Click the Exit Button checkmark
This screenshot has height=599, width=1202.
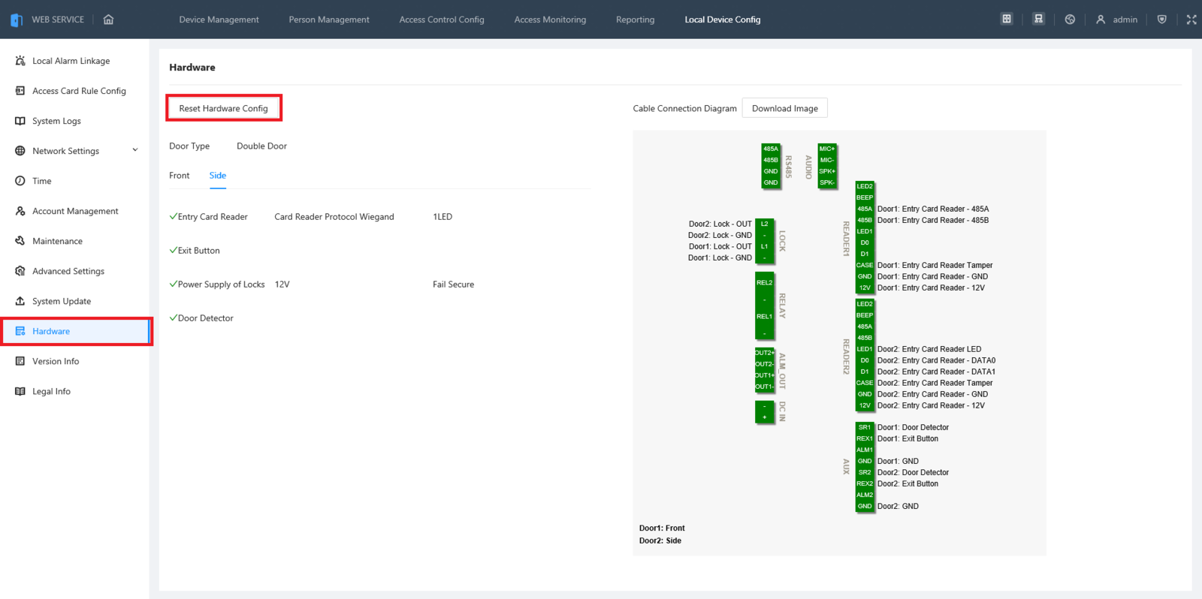click(174, 251)
